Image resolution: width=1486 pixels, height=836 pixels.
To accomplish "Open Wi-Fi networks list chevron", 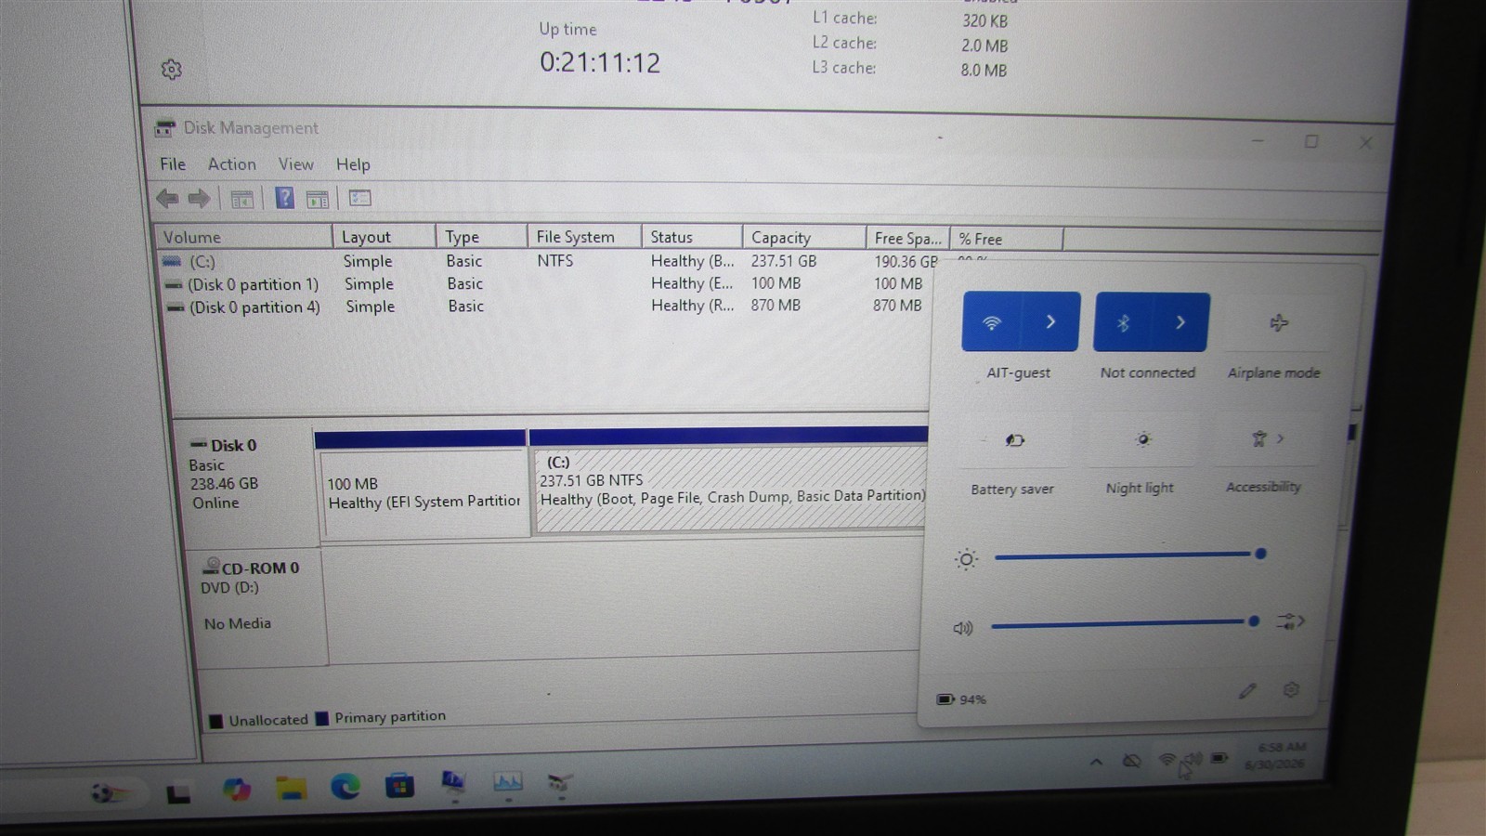I will tap(1050, 321).
